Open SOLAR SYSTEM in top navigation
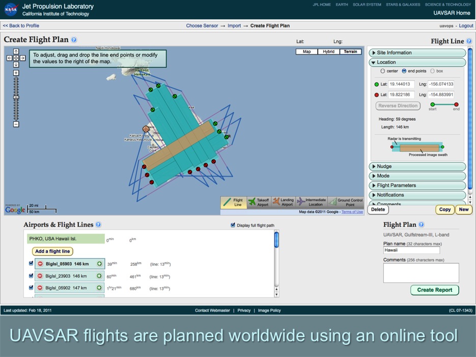This screenshot has width=476, height=357. coord(367,5)
